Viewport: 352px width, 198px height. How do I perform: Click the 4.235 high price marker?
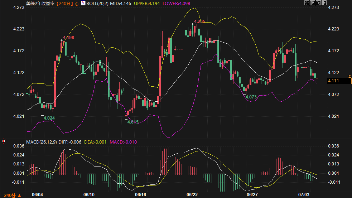point(199,21)
